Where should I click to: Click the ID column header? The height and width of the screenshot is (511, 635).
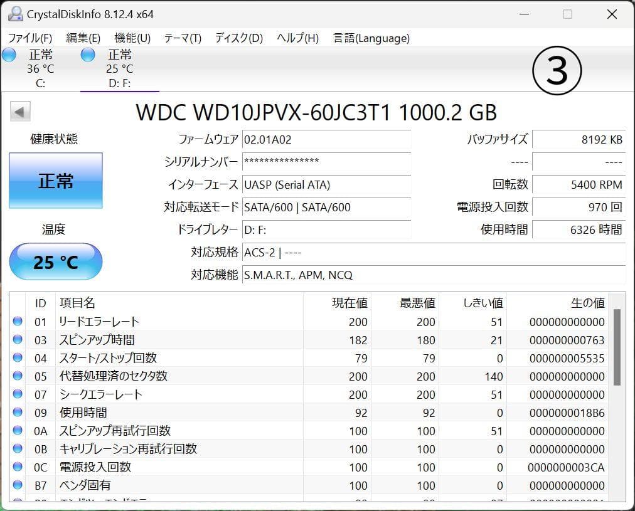(41, 303)
